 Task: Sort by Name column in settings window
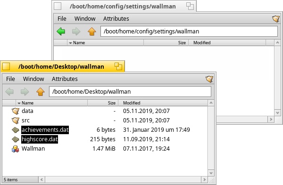(105, 43)
